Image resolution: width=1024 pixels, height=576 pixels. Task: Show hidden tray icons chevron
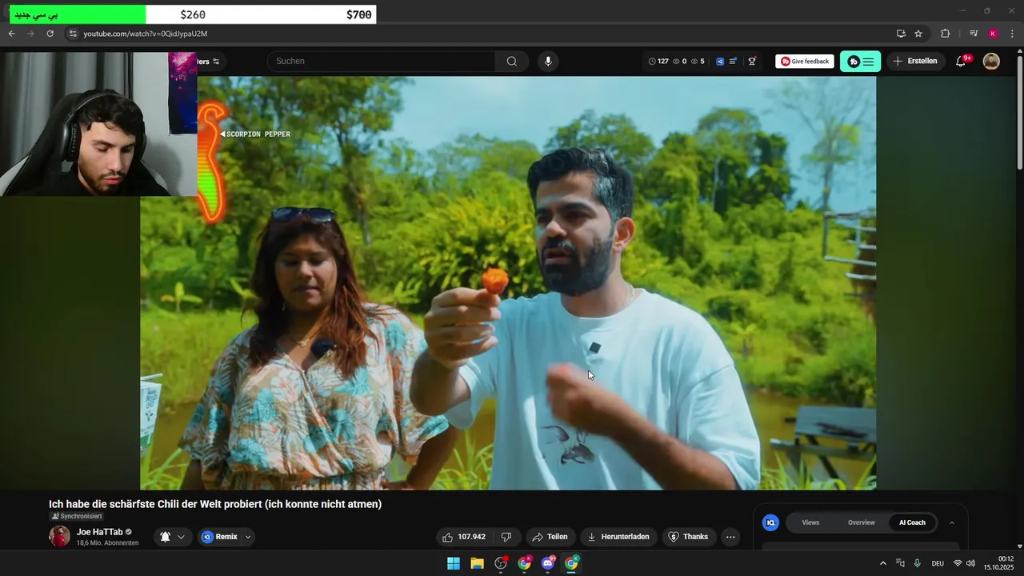click(883, 563)
